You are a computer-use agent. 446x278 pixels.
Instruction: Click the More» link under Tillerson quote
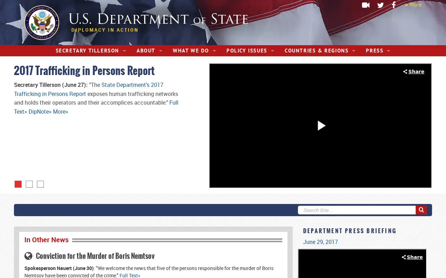pyautogui.click(x=61, y=112)
